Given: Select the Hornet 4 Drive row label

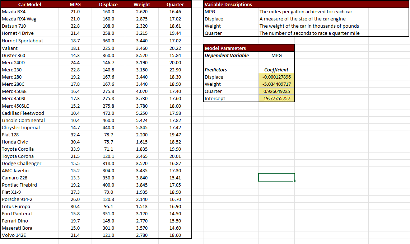Looking at the screenshot, I should [x=29, y=33].
